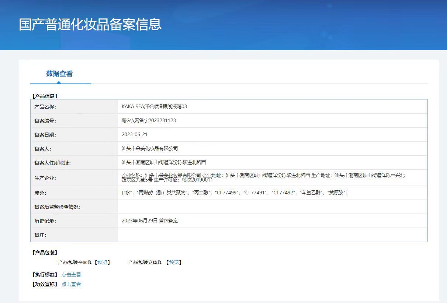Click the 【产品信息】 section header
Viewport: 447px width, 303px height.
(45, 96)
